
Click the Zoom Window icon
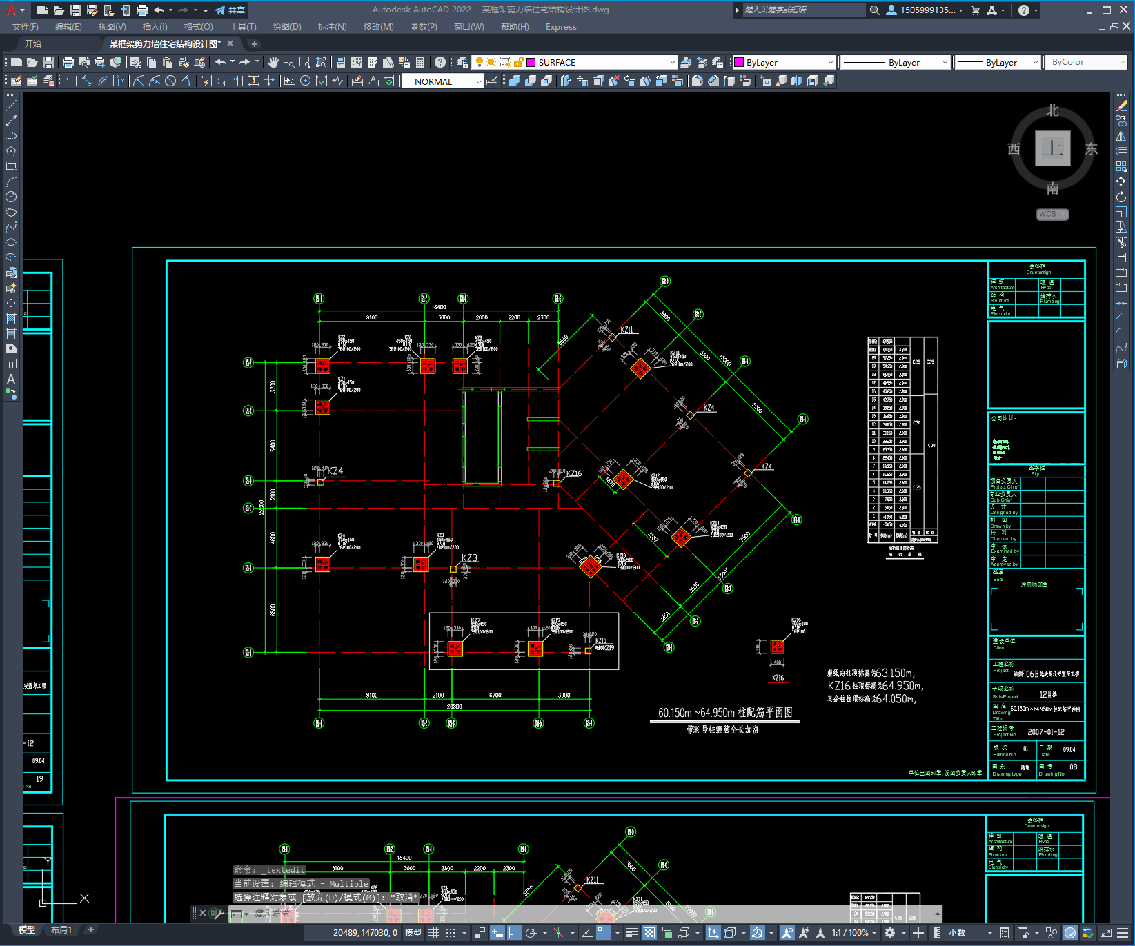tap(304, 62)
